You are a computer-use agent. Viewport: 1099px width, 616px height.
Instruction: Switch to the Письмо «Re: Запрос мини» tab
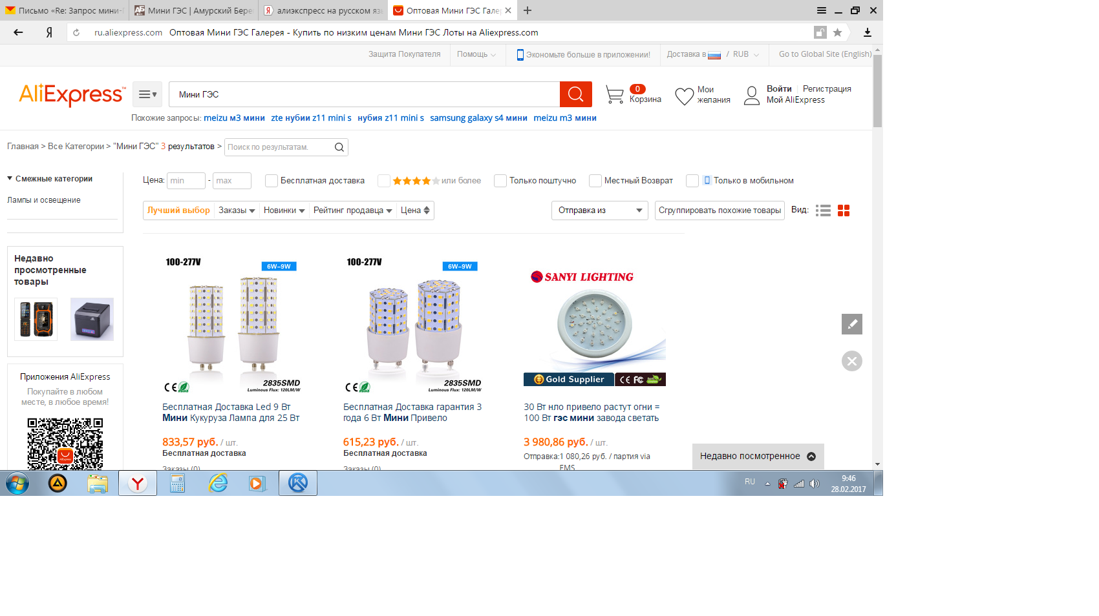pos(64,10)
